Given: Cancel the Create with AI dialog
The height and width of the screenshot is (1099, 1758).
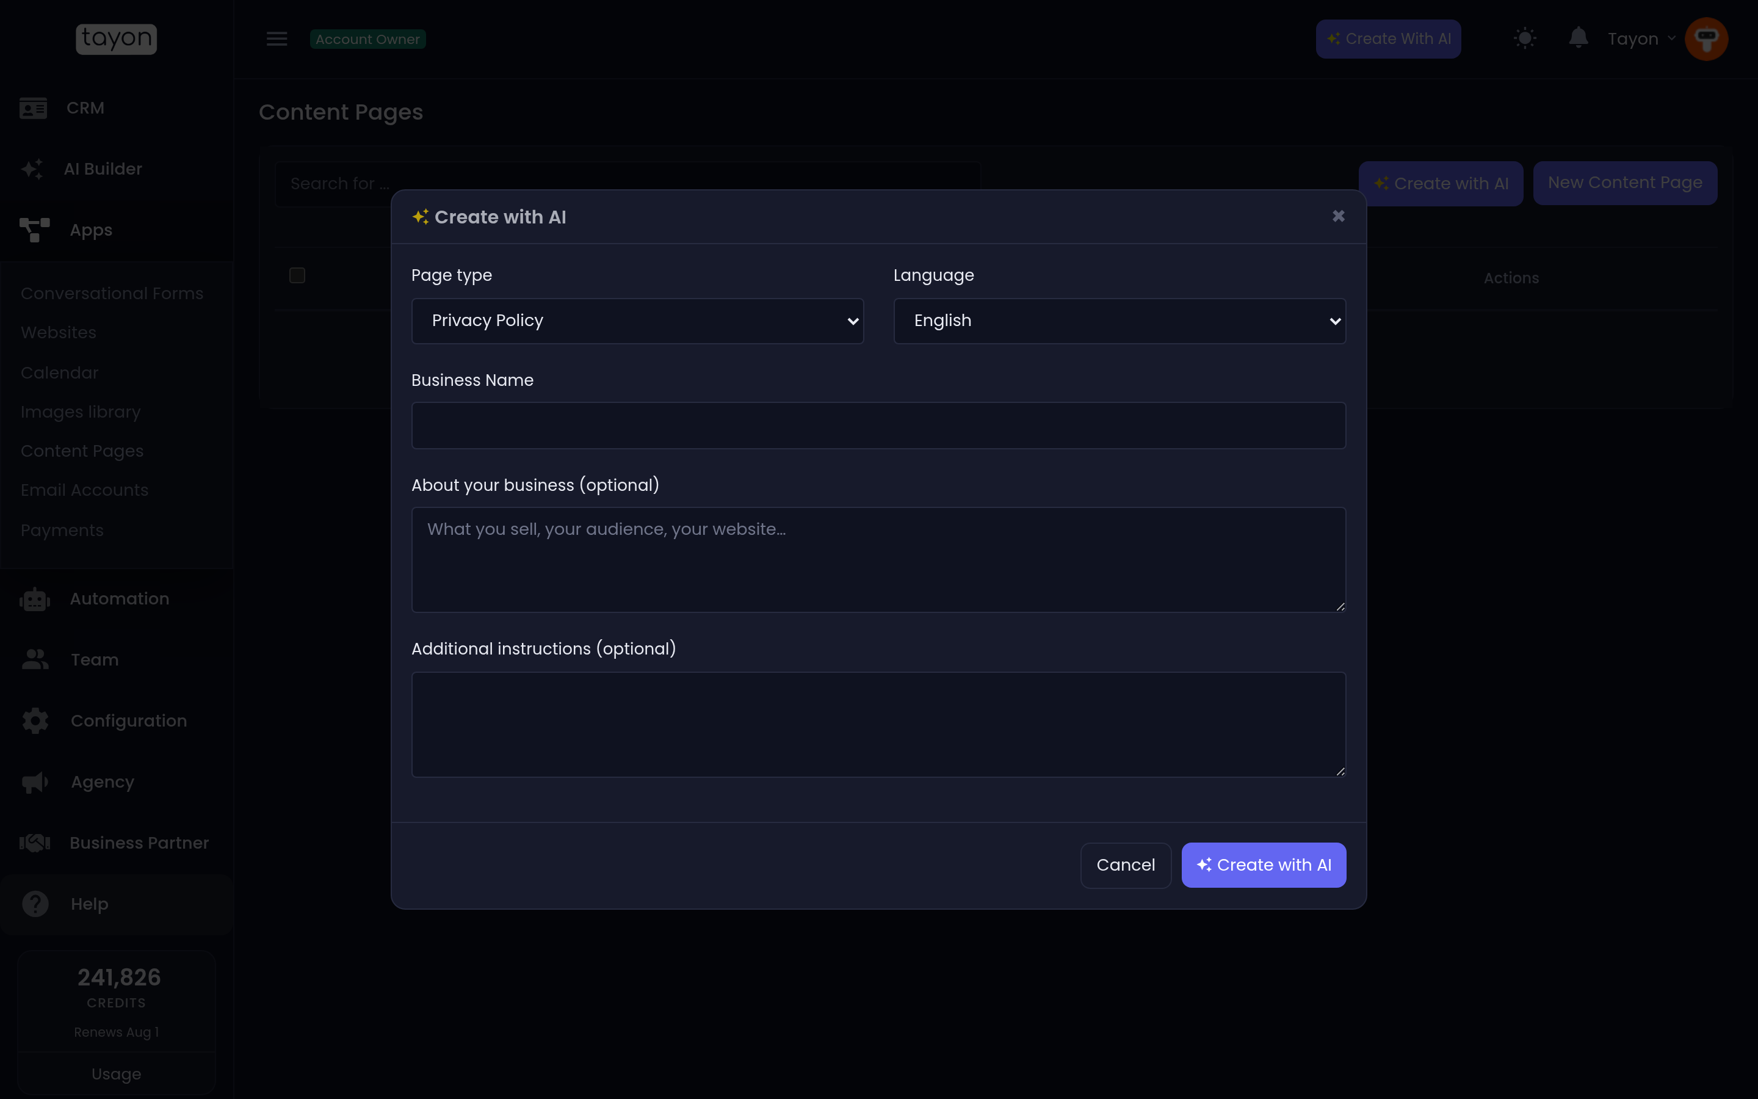Looking at the screenshot, I should tap(1125, 865).
